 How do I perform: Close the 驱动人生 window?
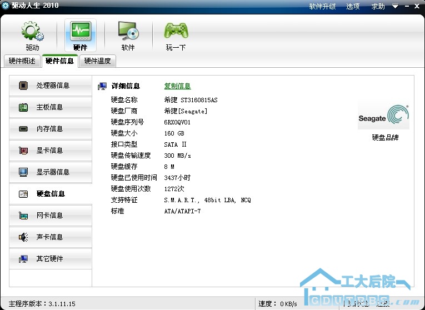417,6
